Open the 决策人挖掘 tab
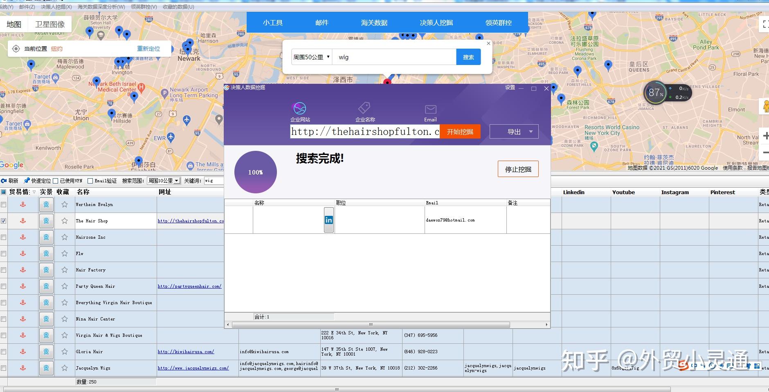Viewport: 769px width, 392px height. (436, 22)
